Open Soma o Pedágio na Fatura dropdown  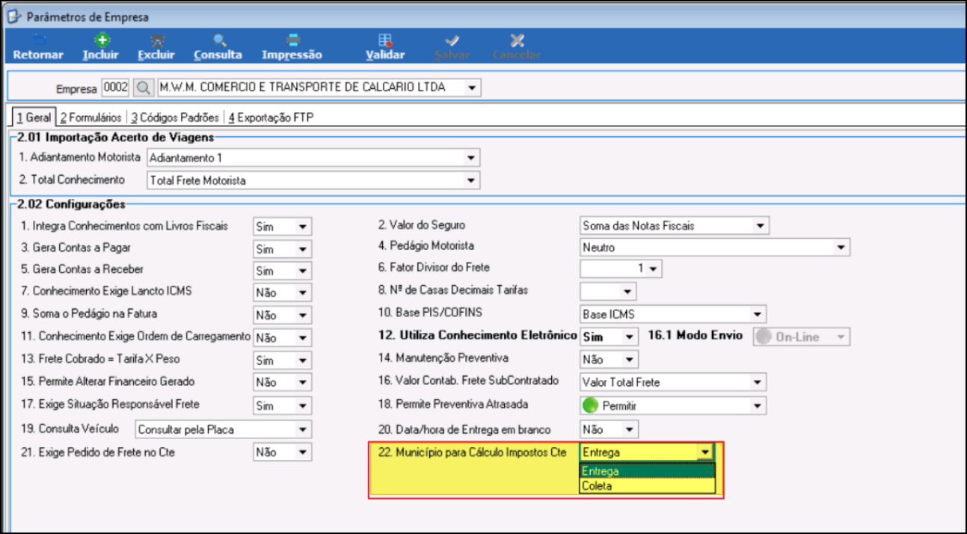pos(303,315)
